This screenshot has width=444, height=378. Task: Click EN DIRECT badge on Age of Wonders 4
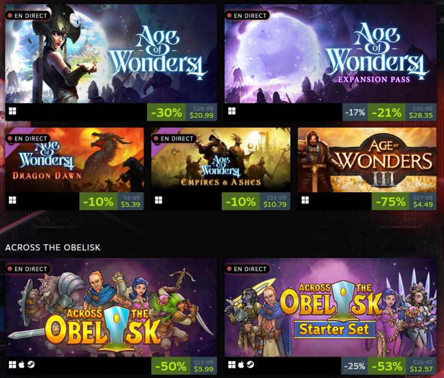click(27, 16)
